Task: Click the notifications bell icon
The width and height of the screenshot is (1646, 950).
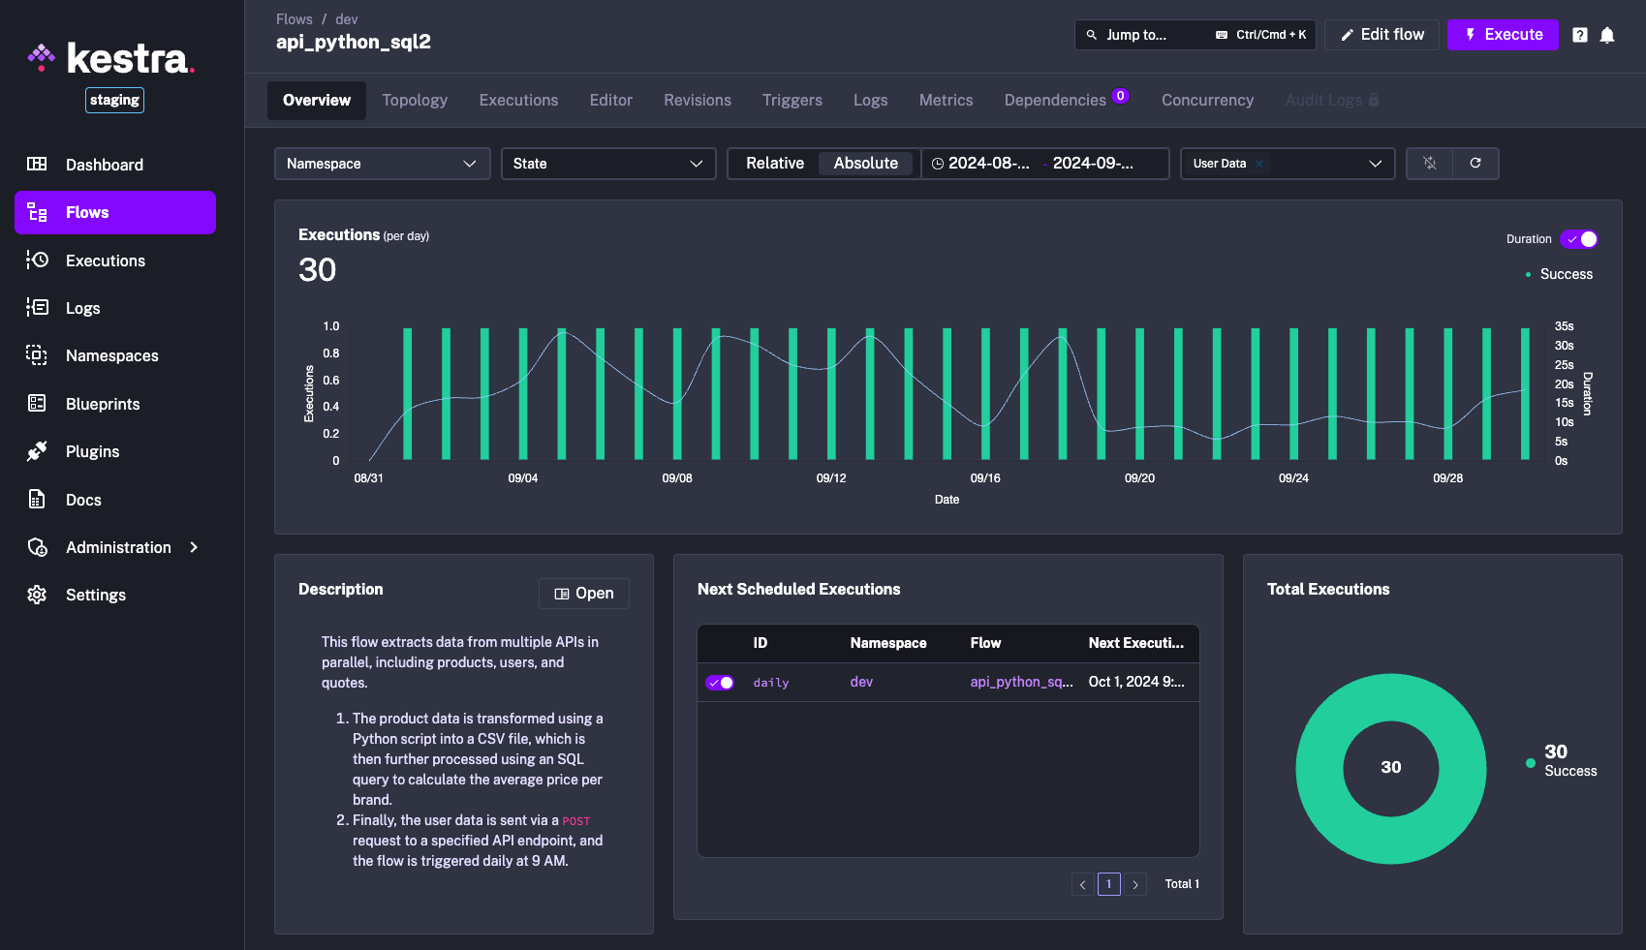Action: (x=1606, y=35)
